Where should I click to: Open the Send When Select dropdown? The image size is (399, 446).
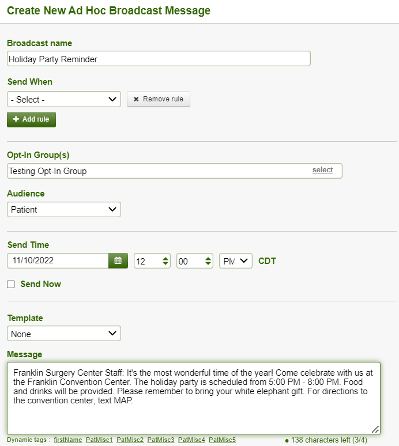pyautogui.click(x=64, y=99)
